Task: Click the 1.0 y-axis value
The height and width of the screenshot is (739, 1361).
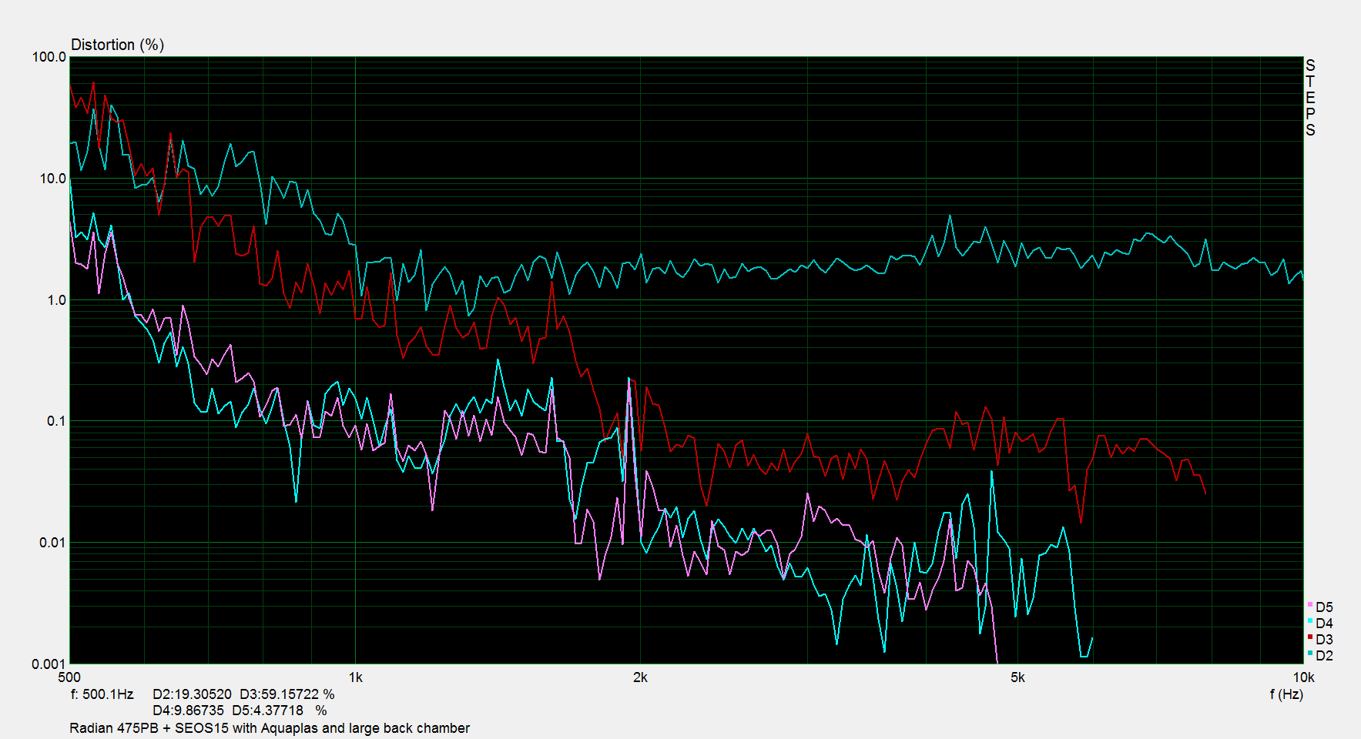Action: (x=56, y=300)
